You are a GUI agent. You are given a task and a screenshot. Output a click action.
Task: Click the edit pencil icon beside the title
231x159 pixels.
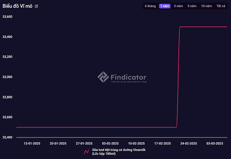[36, 6]
